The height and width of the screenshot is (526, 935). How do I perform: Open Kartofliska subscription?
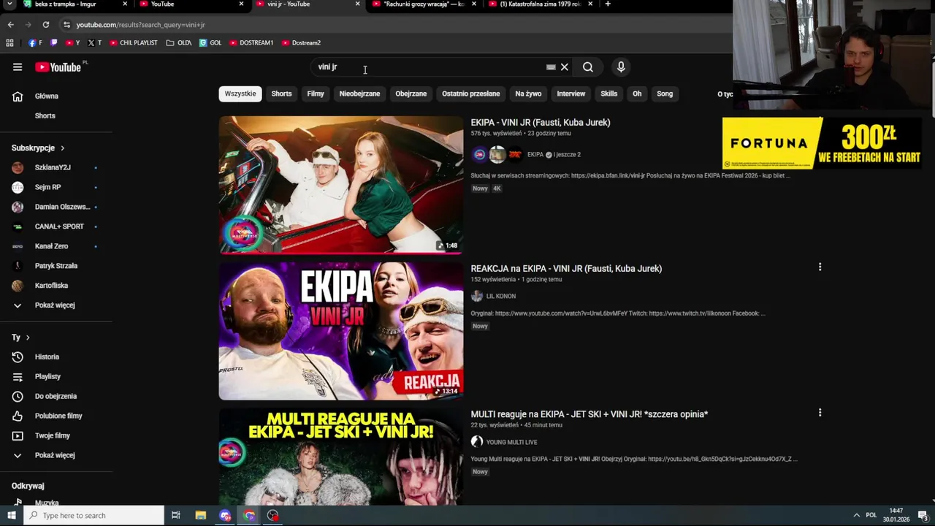tap(51, 286)
